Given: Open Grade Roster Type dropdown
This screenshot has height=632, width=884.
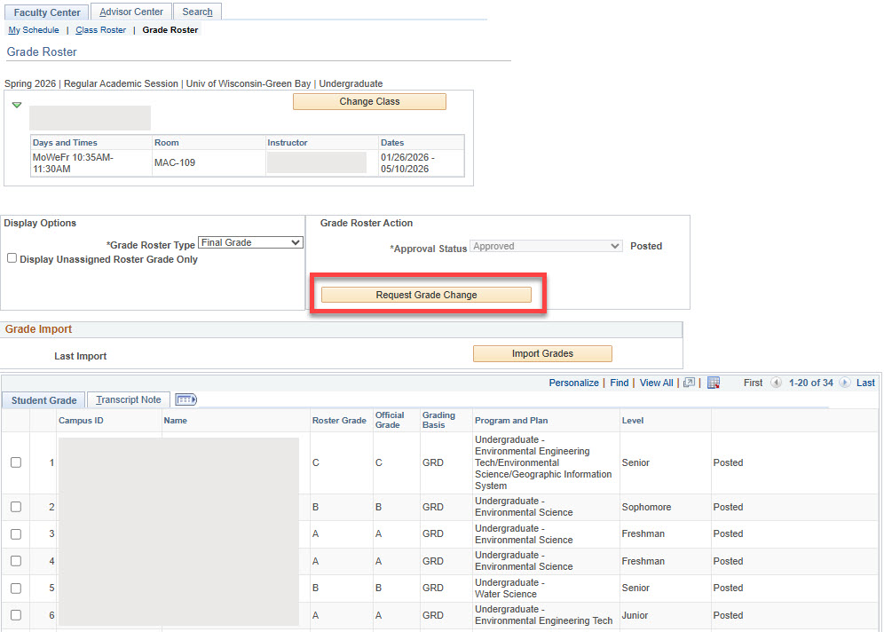Looking at the screenshot, I should click(x=250, y=242).
